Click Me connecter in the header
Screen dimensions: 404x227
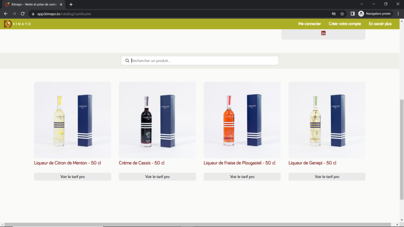(x=309, y=24)
